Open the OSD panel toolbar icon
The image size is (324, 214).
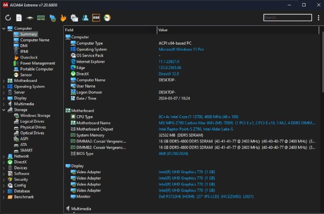pyautogui.click(x=96, y=18)
